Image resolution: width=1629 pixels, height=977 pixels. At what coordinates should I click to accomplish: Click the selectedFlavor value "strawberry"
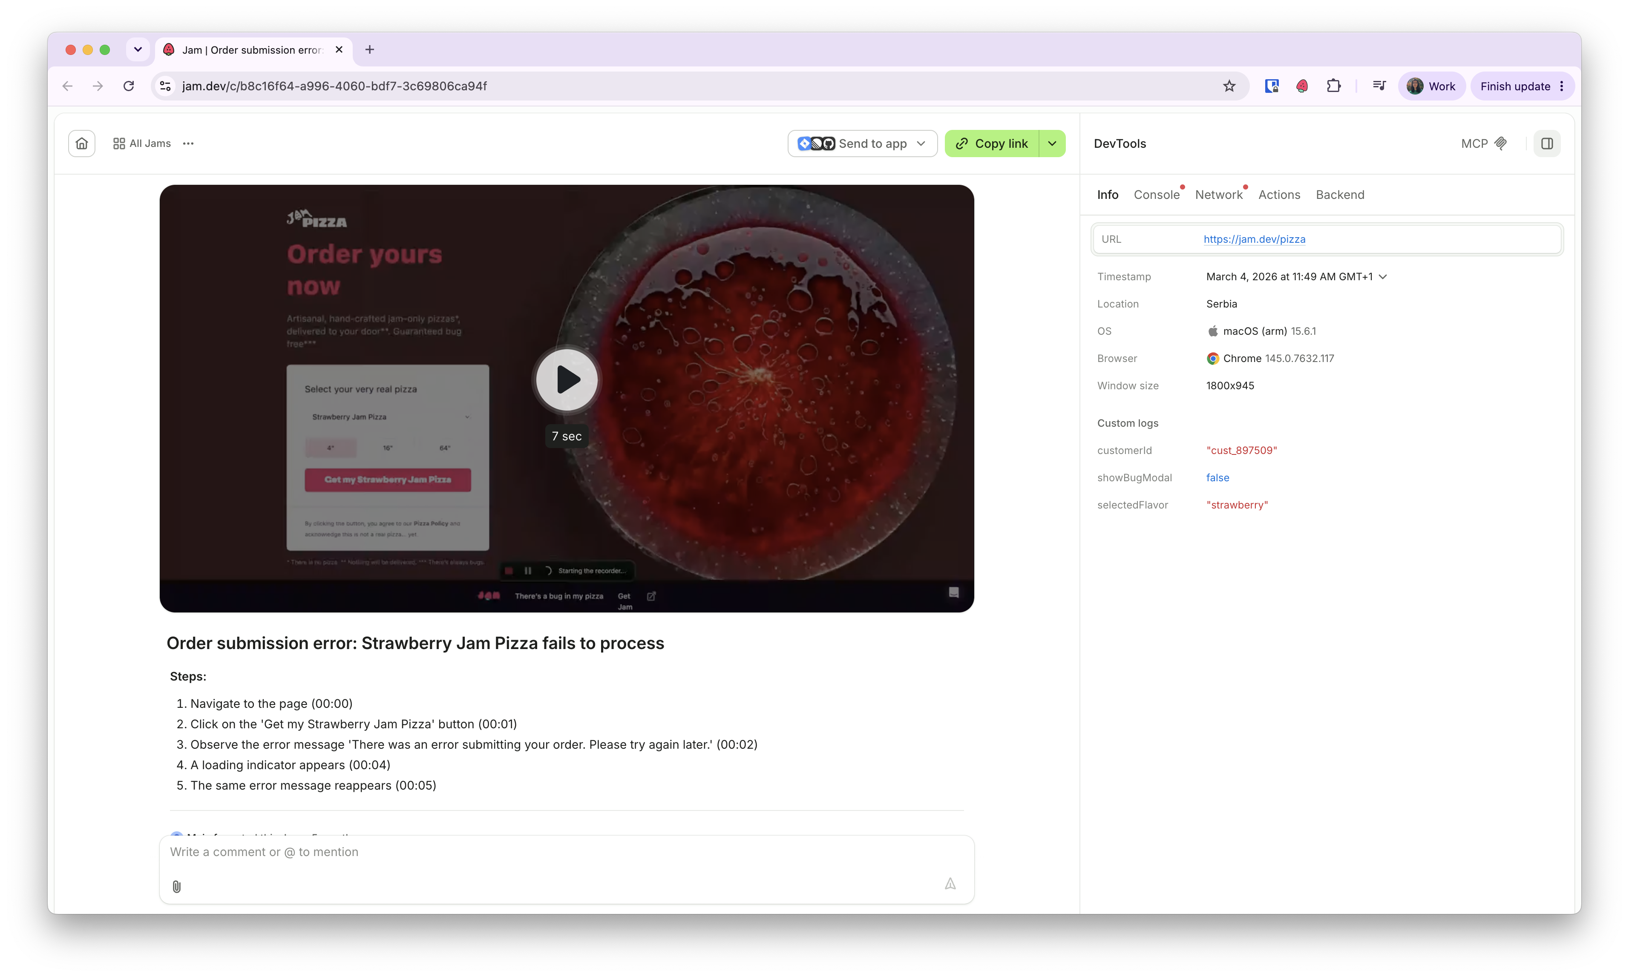coord(1237,505)
